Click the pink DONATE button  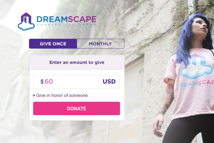76,108
